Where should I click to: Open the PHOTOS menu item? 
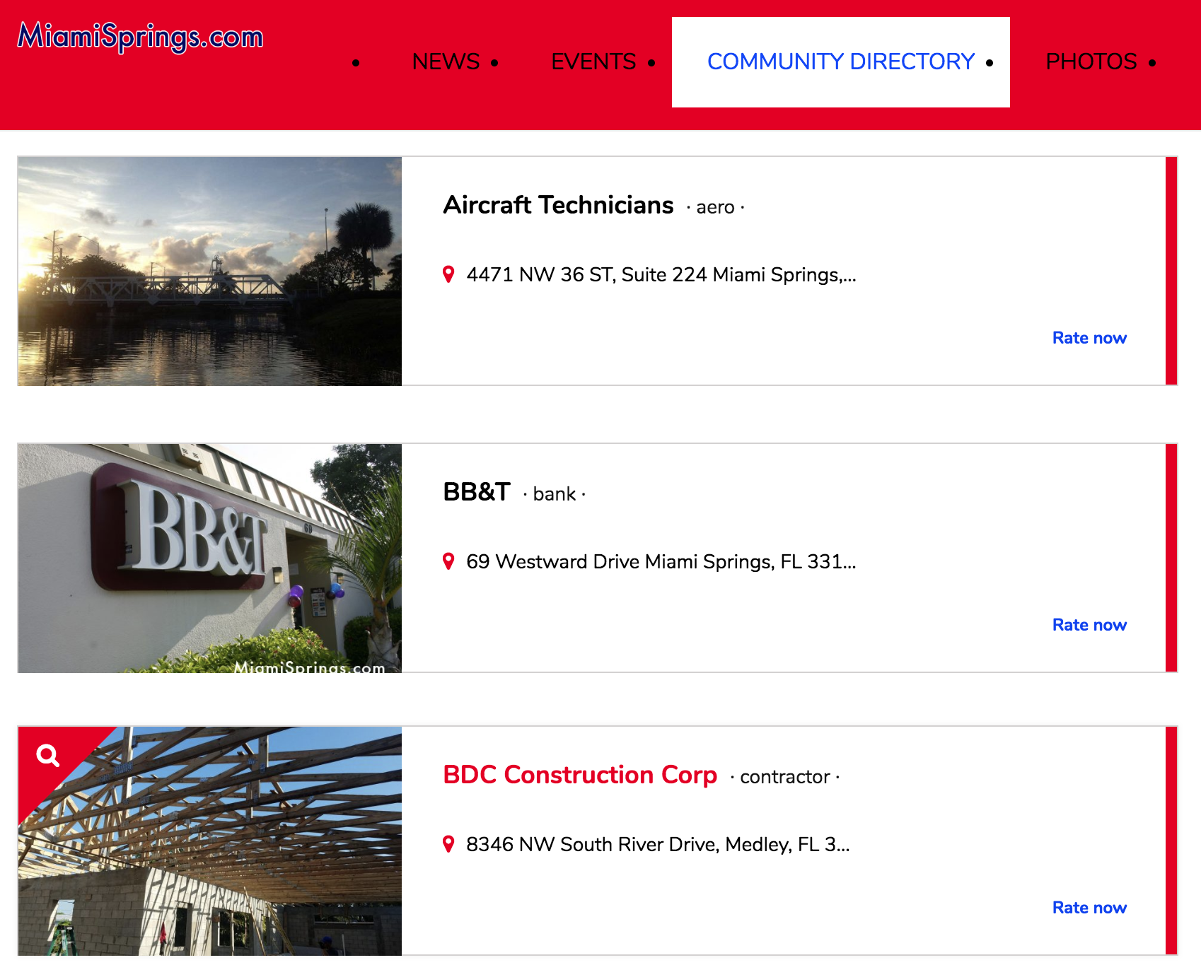tap(1091, 62)
